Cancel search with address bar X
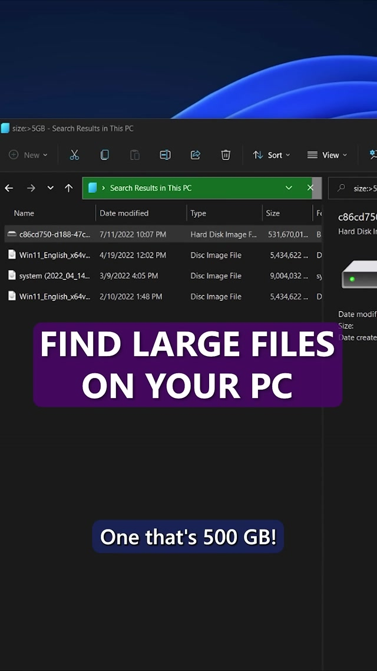Screen dimensions: 377x671 pyautogui.click(x=310, y=188)
